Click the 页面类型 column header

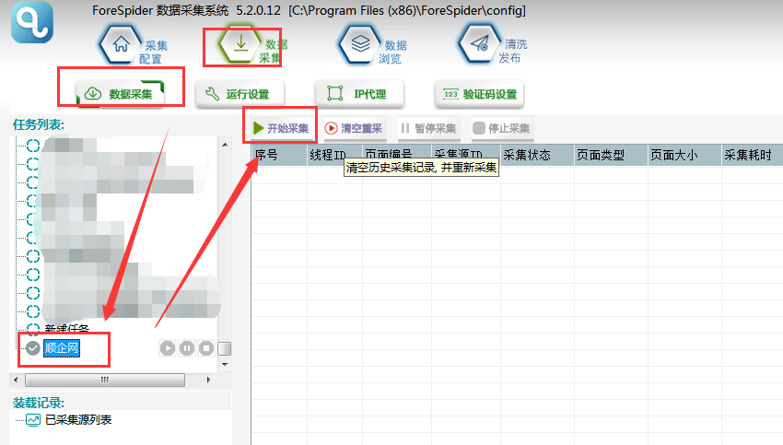coord(611,156)
